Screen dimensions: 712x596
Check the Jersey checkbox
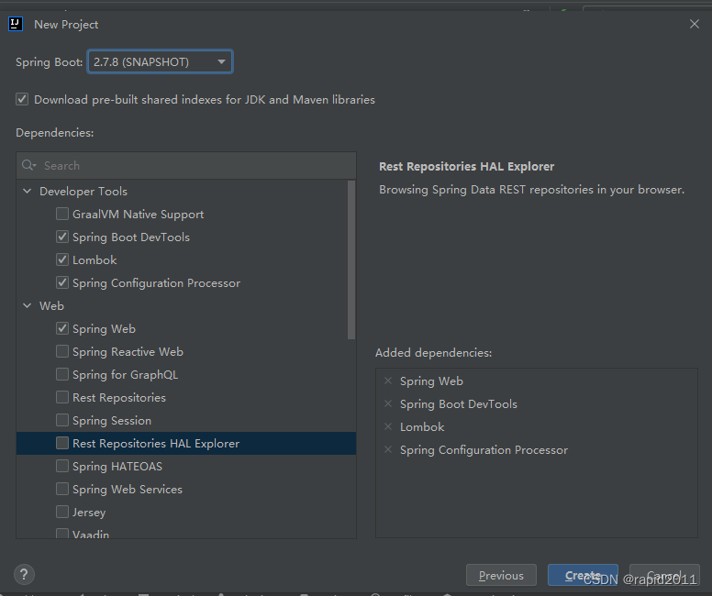[x=62, y=512]
